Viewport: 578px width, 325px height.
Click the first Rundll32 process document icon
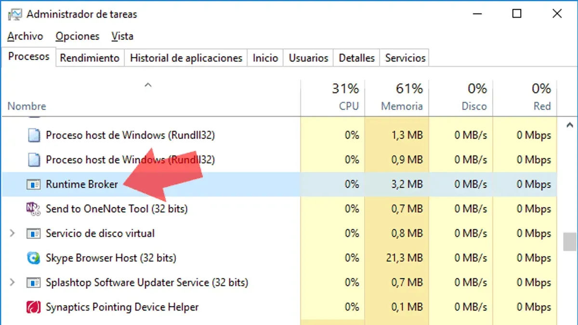coord(33,135)
